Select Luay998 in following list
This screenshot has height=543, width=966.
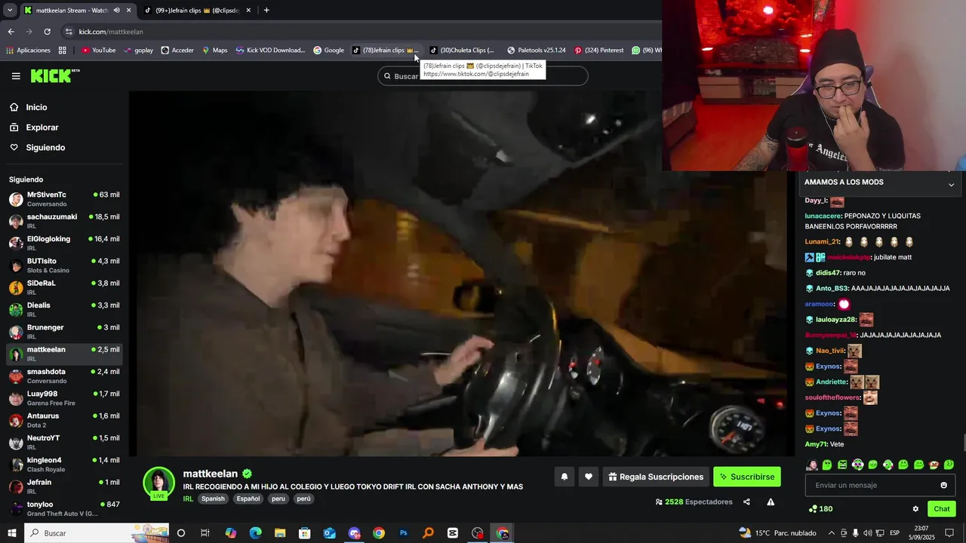tap(64, 398)
